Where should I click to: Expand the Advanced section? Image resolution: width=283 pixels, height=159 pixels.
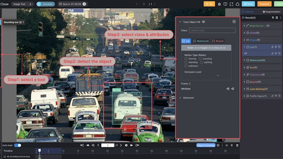tap(180, 98)
